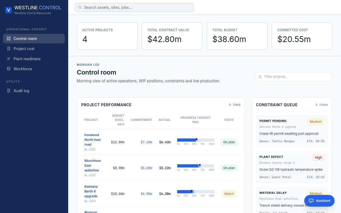This screenshot has height=213, width=341.
Task: Open the Assistant chat button
Action: (319, 201)
